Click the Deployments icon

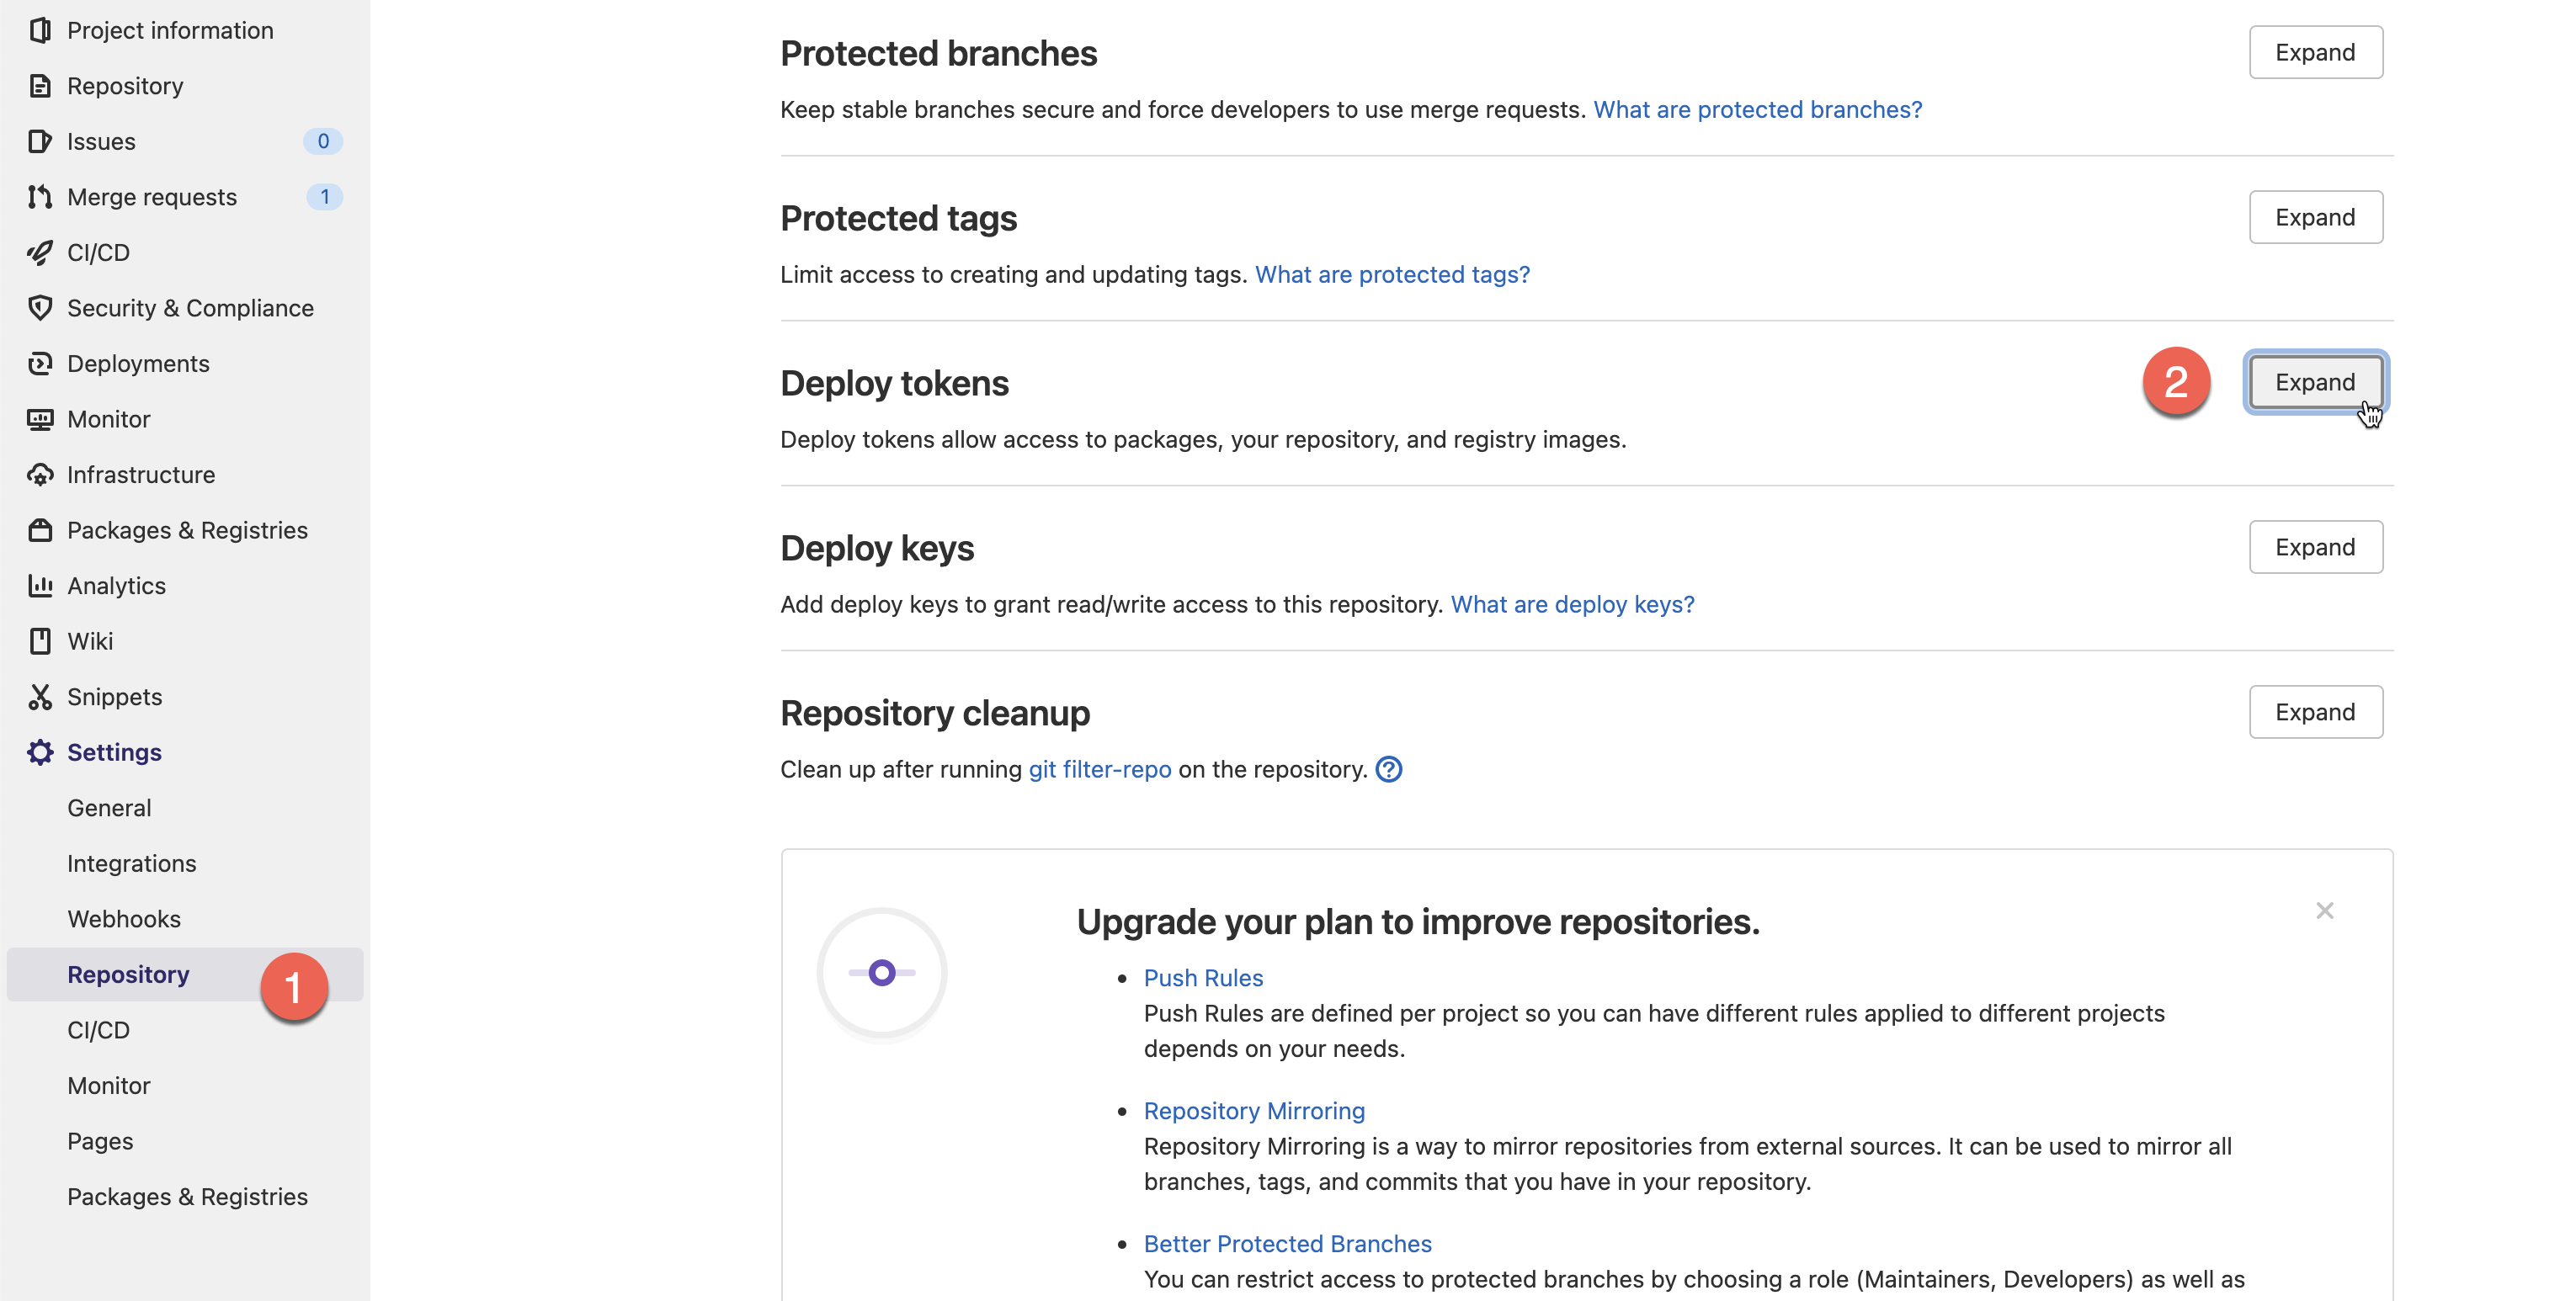[x=40, y=363]
